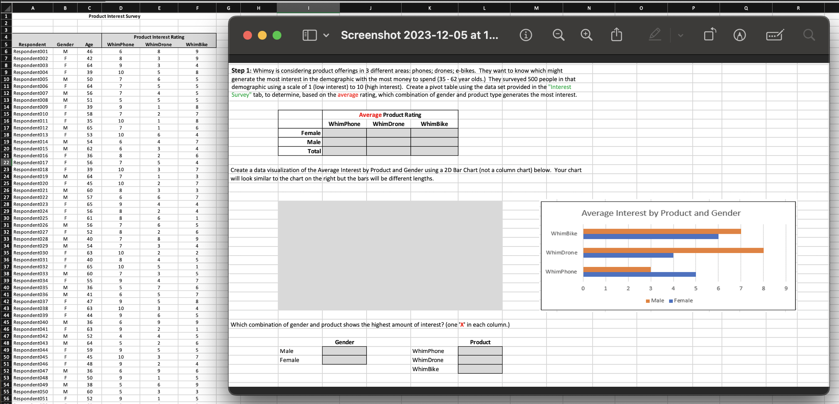
Task: Zoom out with the magnifier minus icon
Action: pos(558,35)
